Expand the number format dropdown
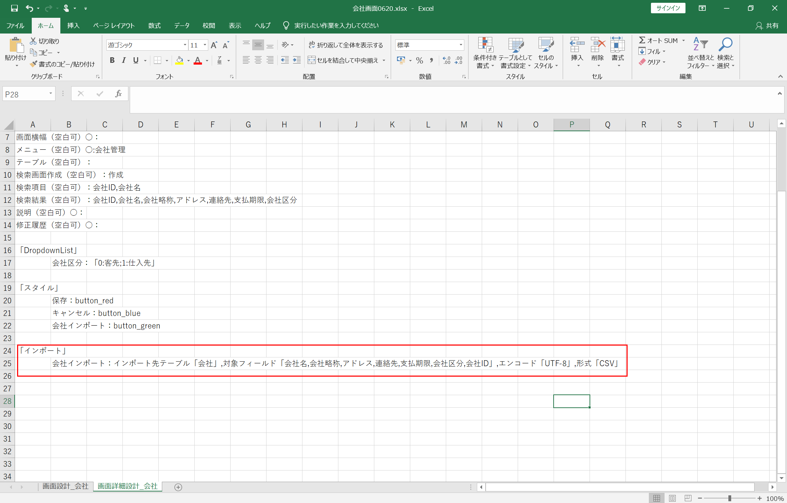 tap(461, 45)
